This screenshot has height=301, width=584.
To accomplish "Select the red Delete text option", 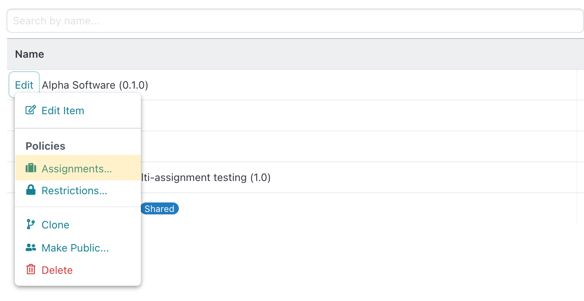I will [x=57, y=270].
